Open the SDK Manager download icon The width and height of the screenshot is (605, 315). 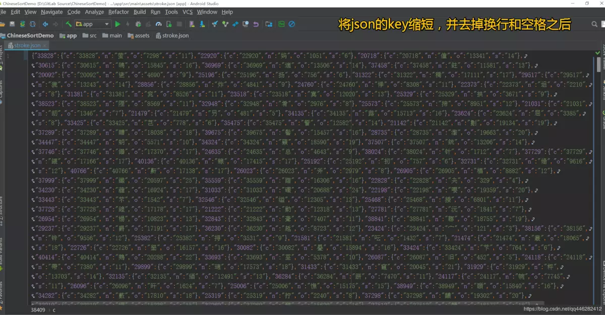point(202,24)
